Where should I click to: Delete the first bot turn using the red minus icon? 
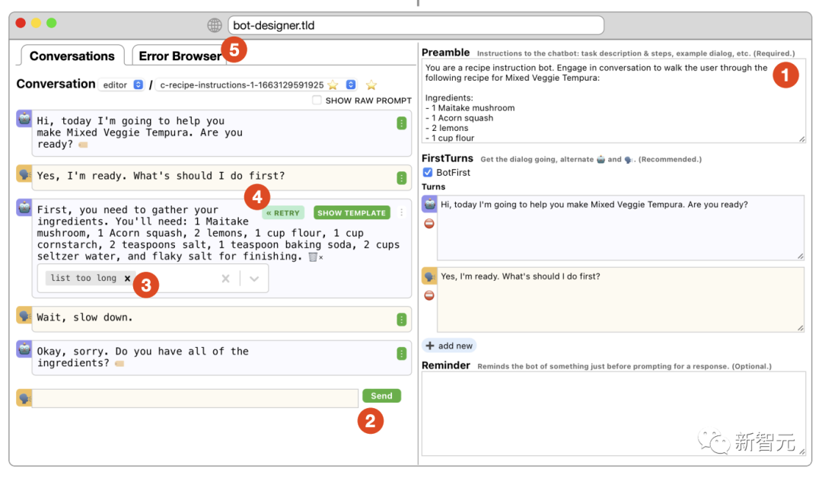point(429,224)
